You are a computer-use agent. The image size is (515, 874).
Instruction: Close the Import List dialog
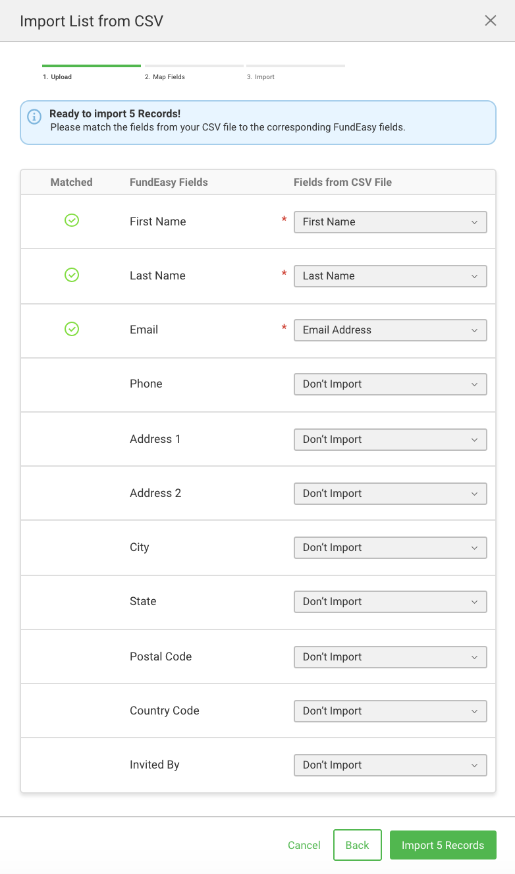[491, 20]
